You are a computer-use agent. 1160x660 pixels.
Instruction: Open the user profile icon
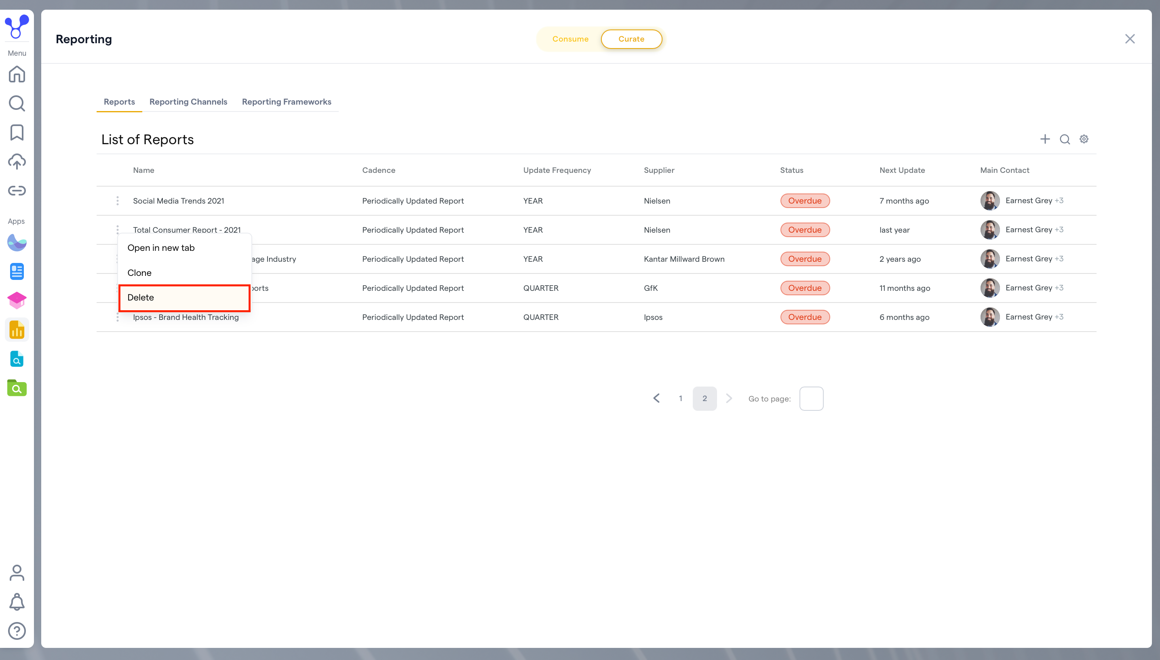17,573
